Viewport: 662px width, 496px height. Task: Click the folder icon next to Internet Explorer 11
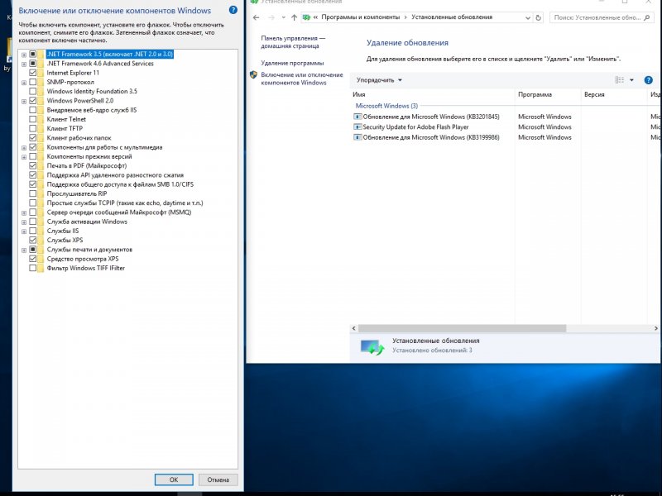pos(41,73)
